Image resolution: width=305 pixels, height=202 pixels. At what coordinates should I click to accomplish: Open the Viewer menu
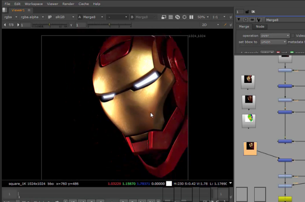tap(52, 4)
